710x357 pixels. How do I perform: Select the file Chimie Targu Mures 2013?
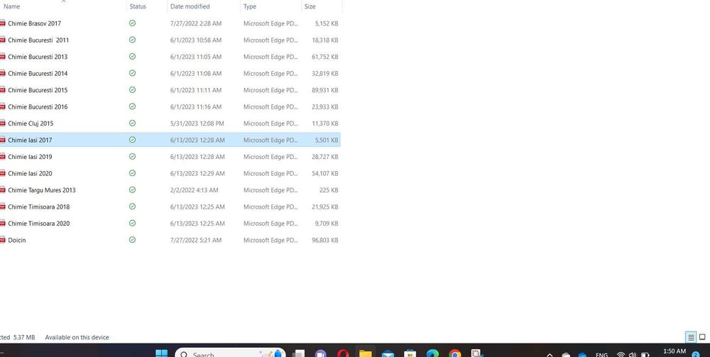(x=42, y=190)
